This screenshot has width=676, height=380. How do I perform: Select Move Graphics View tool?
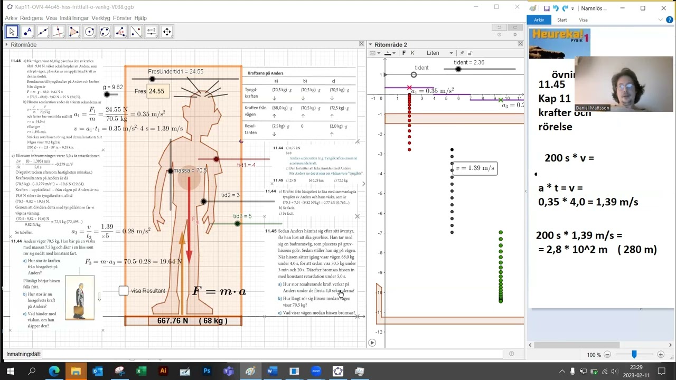tap(167, 32)
